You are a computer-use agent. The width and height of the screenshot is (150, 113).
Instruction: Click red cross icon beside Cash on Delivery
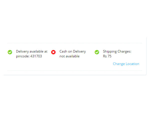pyautogui.click(x=53, y=52)
